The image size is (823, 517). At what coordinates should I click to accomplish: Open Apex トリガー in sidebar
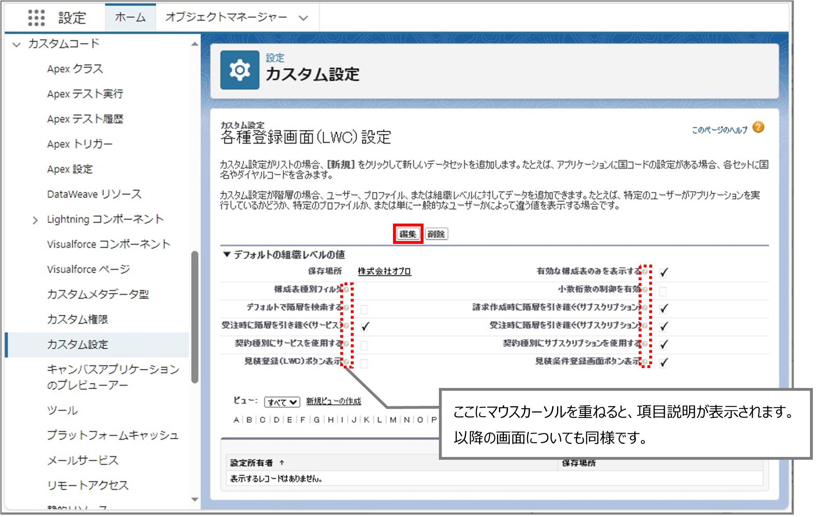[80, 144]
